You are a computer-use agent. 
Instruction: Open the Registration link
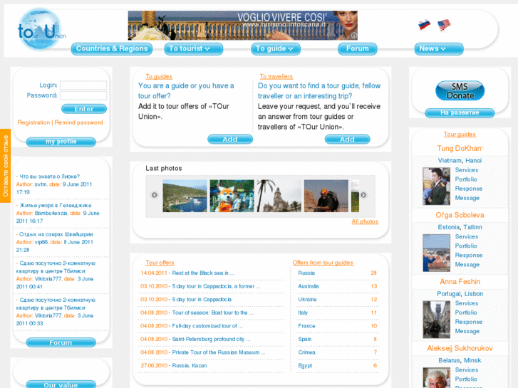click(x=33, y=122)
